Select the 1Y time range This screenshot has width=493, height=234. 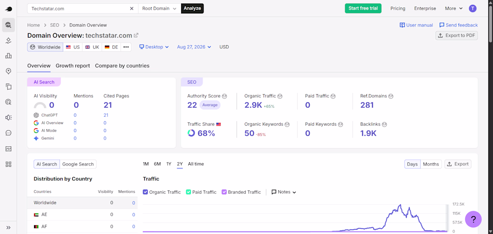tap(169, 164)
